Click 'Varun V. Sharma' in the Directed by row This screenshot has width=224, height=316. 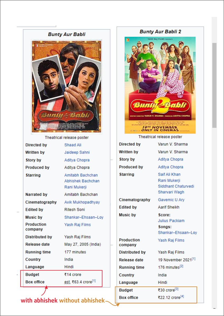click(173, 144)
